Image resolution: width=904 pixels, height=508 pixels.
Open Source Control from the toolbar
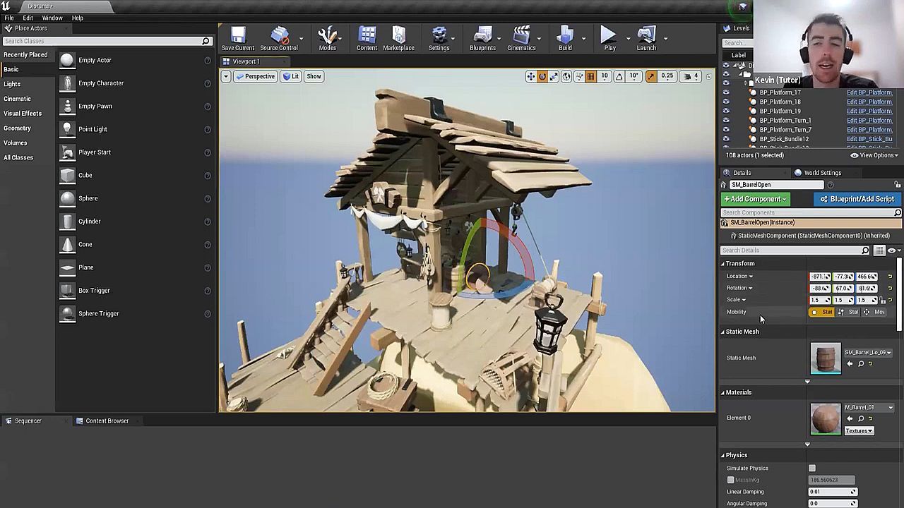coord(279,39)
